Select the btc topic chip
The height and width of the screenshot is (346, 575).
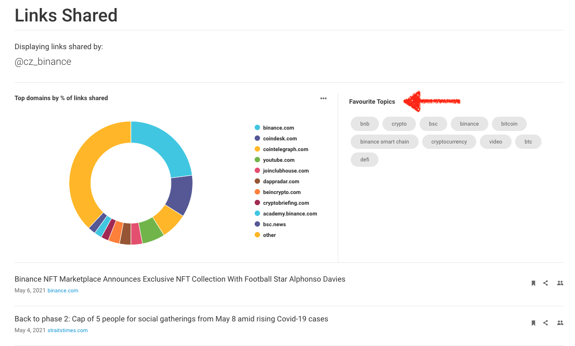[528, 141]
